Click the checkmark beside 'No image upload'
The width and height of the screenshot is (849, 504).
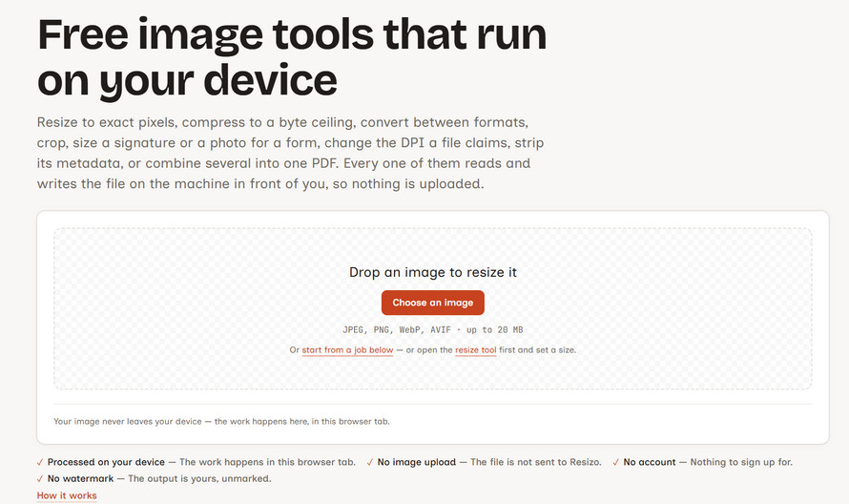coord(370,462)
